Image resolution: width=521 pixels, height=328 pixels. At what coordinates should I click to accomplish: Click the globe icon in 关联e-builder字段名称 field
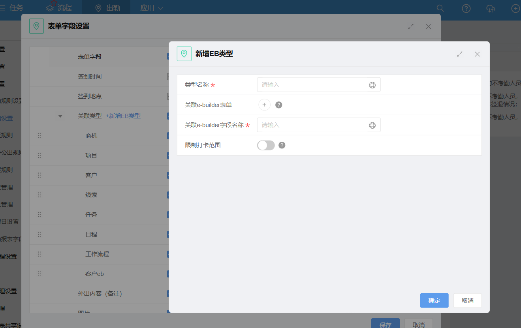coord(372,125)
